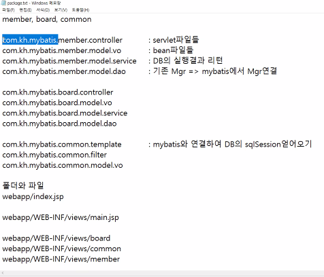
Task: Open the 도움말(H) menu
Action: point(80,10)
